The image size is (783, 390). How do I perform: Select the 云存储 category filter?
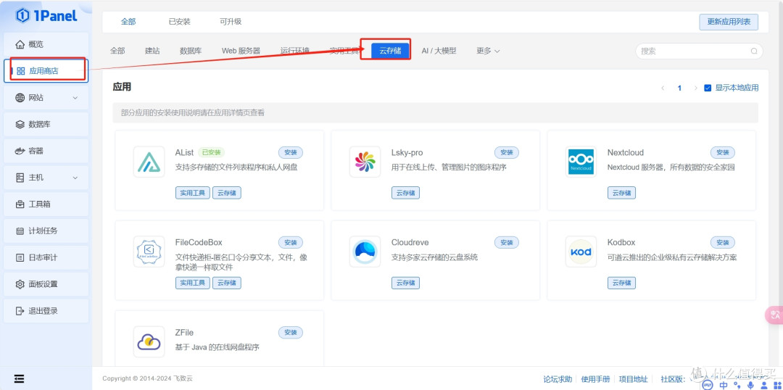[x=391, y=51]
